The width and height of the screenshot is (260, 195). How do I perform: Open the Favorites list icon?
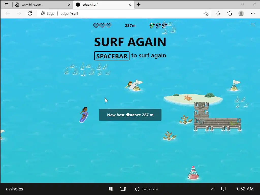coord(218,14)
